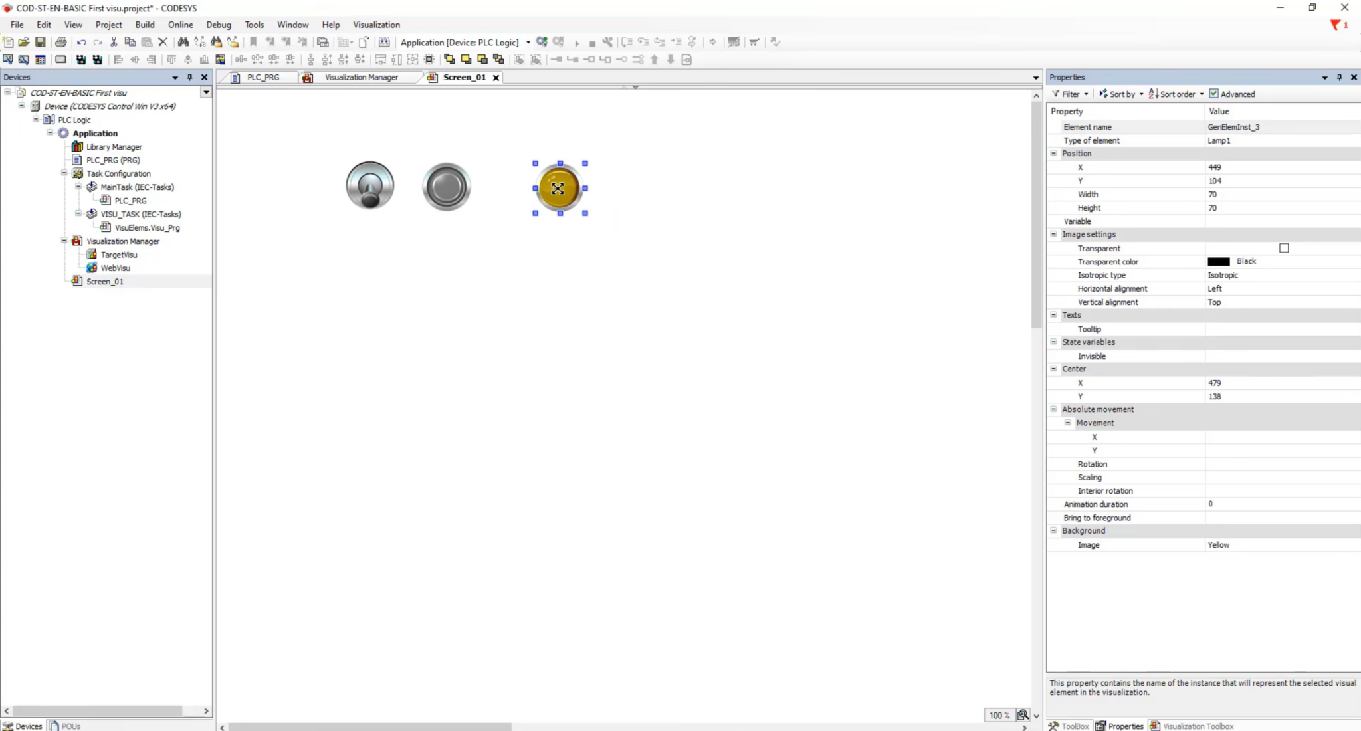Open the Application device dropdown arrow
Screen dimensions: 1361x731
[x=528, y=42]
